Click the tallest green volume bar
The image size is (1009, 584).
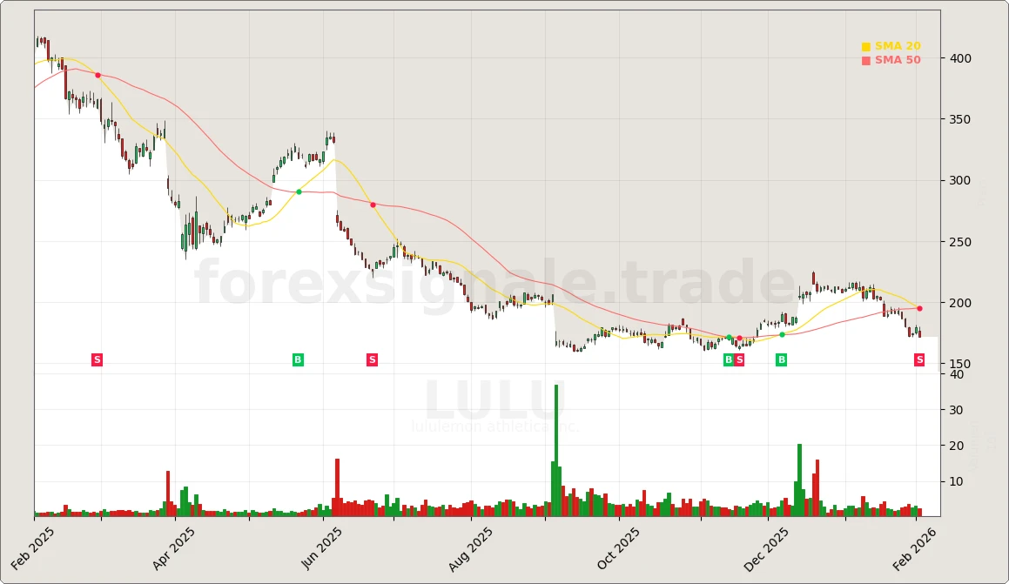tap(556, 450)
